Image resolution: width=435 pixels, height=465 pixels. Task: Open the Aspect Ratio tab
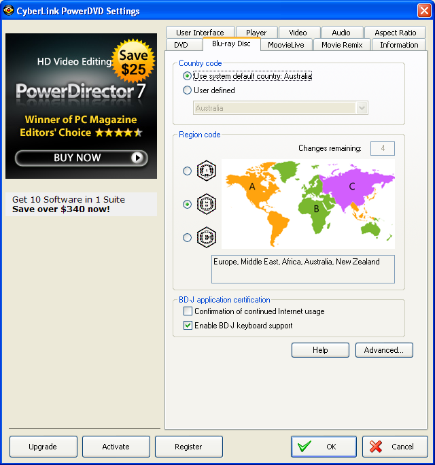[x=395, y=33]
